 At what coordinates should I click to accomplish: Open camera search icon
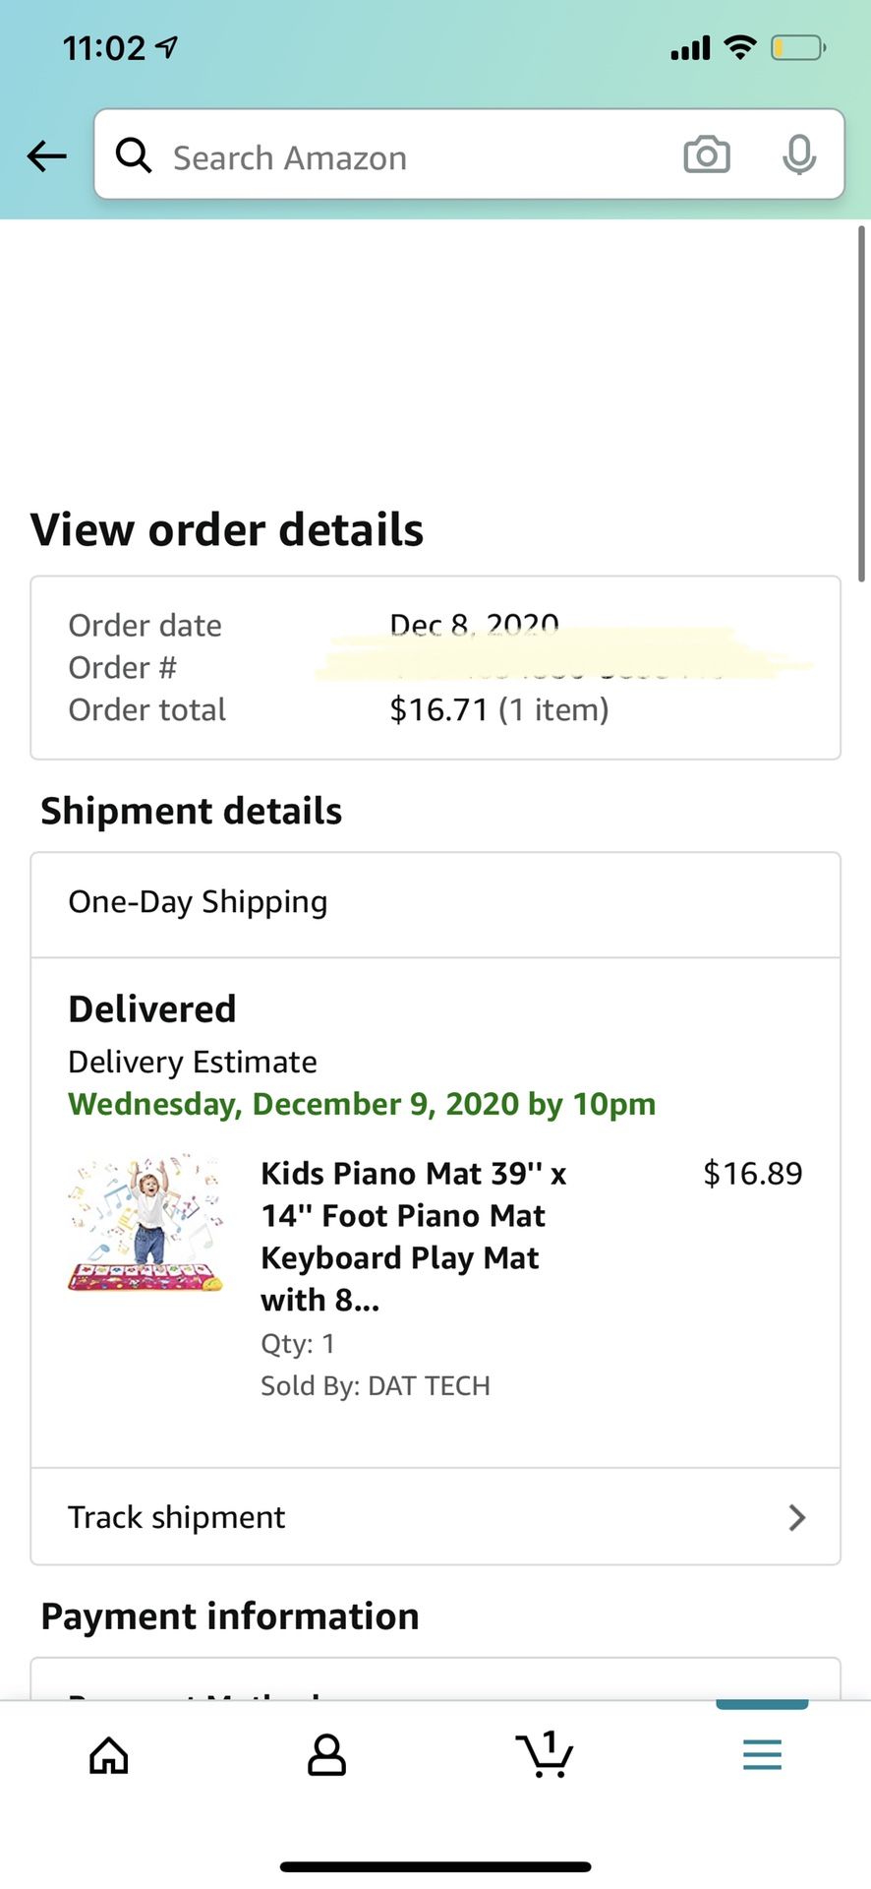(x=706, y=155)
